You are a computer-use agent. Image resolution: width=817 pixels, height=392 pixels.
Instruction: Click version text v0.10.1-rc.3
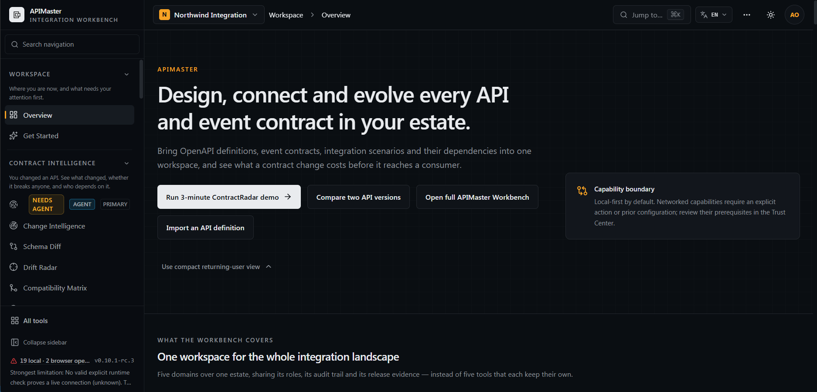click(114, 361)
